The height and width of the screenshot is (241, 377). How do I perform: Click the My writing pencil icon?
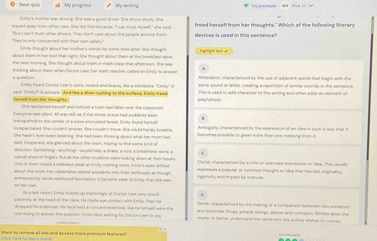coord(109,5)
